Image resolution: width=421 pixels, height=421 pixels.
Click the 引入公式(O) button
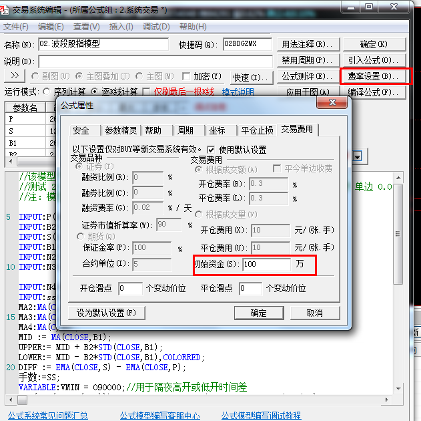pos(374,60)
